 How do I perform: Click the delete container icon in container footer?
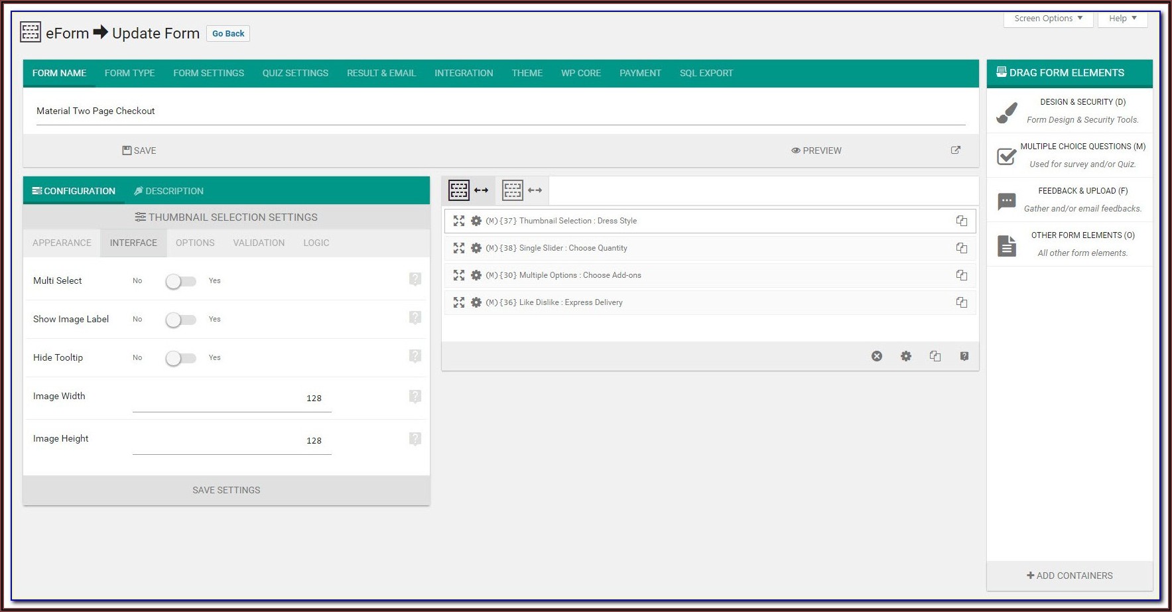point(876,356)
